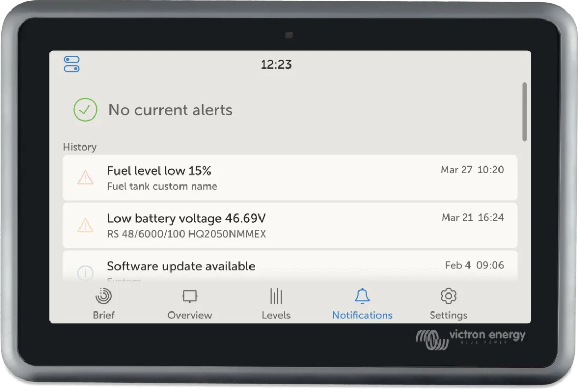Click the Settings gear icon
The width and height of the screenshot is (579, 390).
448,296
